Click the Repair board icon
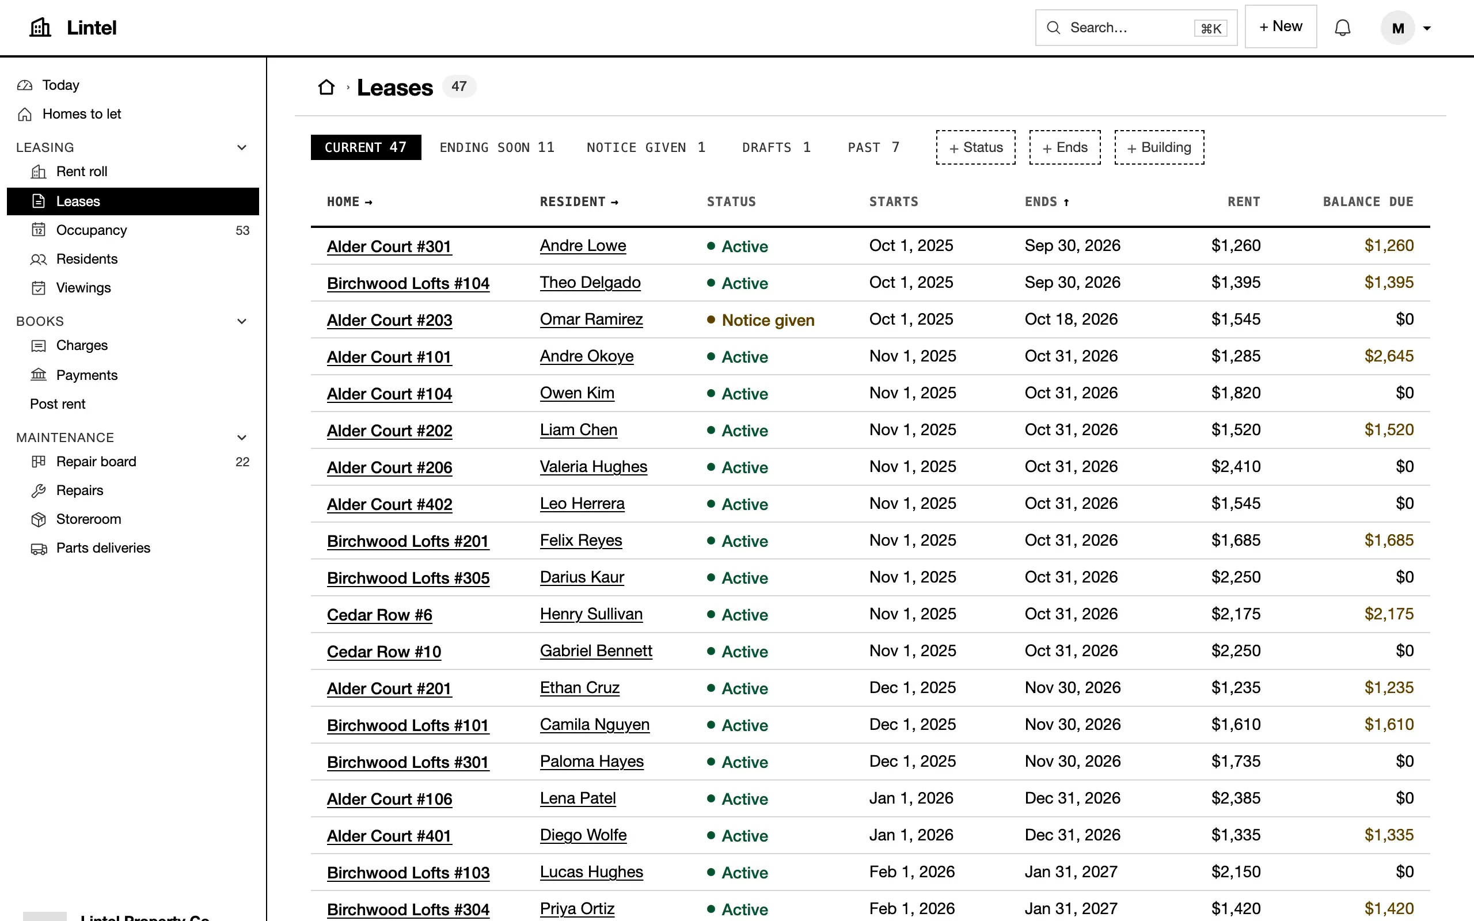1474x921 pixels. click(x=39, y=462)
